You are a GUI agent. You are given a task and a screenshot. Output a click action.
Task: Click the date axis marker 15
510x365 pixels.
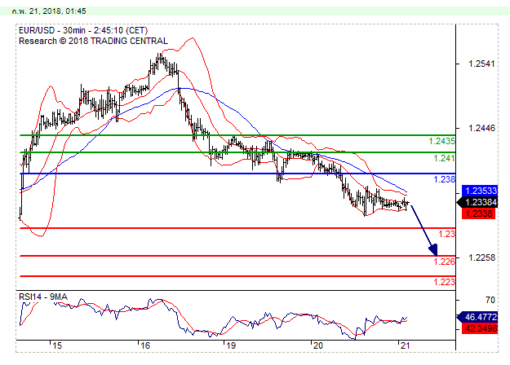coord(57,345)
